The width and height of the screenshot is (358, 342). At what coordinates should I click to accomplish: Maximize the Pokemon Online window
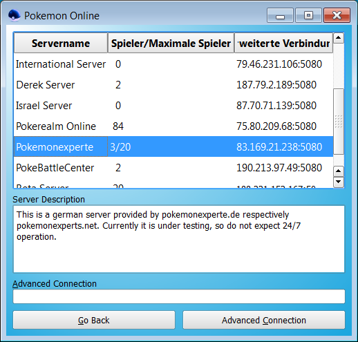(x=308, y=15)
